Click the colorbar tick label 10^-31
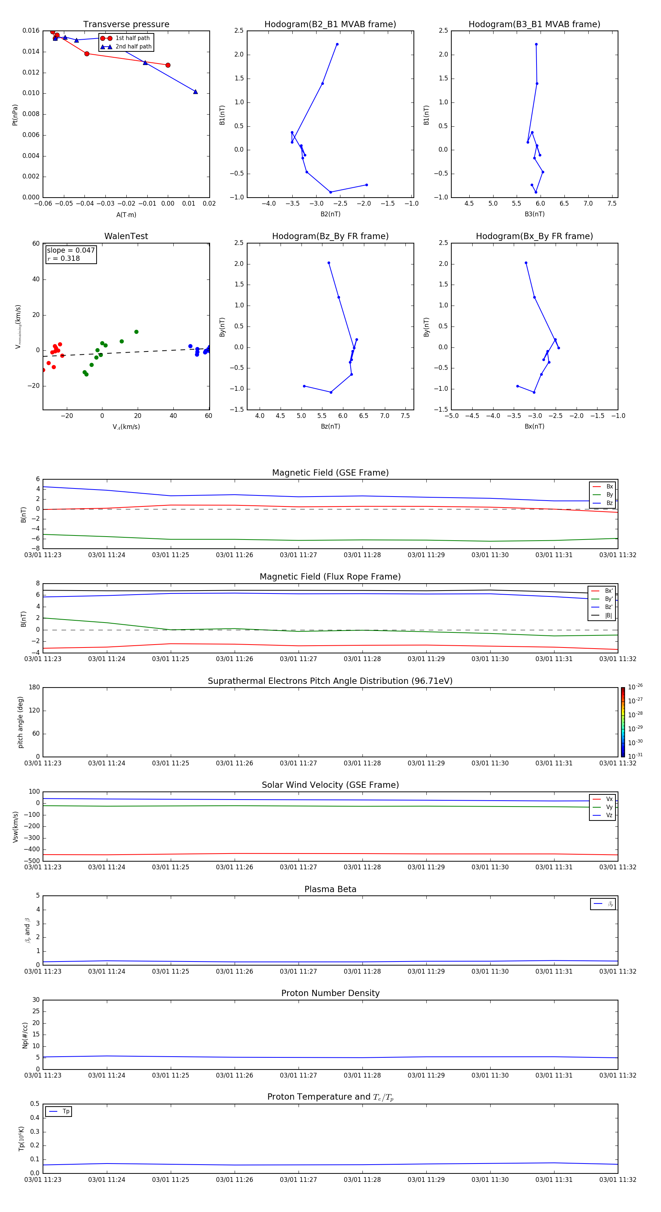661x1212 pixels. click(x=635, y=756)
